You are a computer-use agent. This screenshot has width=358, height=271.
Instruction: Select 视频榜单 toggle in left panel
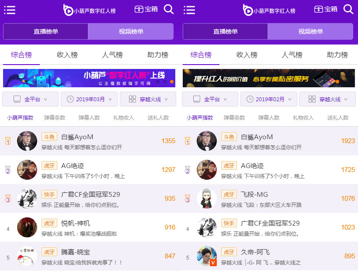coord(131,31)
